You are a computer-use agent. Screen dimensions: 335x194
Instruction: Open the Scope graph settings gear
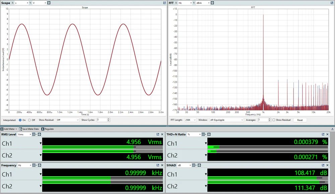pyautogui.click(x=49, y=3)
